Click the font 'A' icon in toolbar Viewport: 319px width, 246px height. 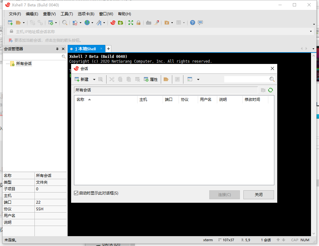(99, 23)
